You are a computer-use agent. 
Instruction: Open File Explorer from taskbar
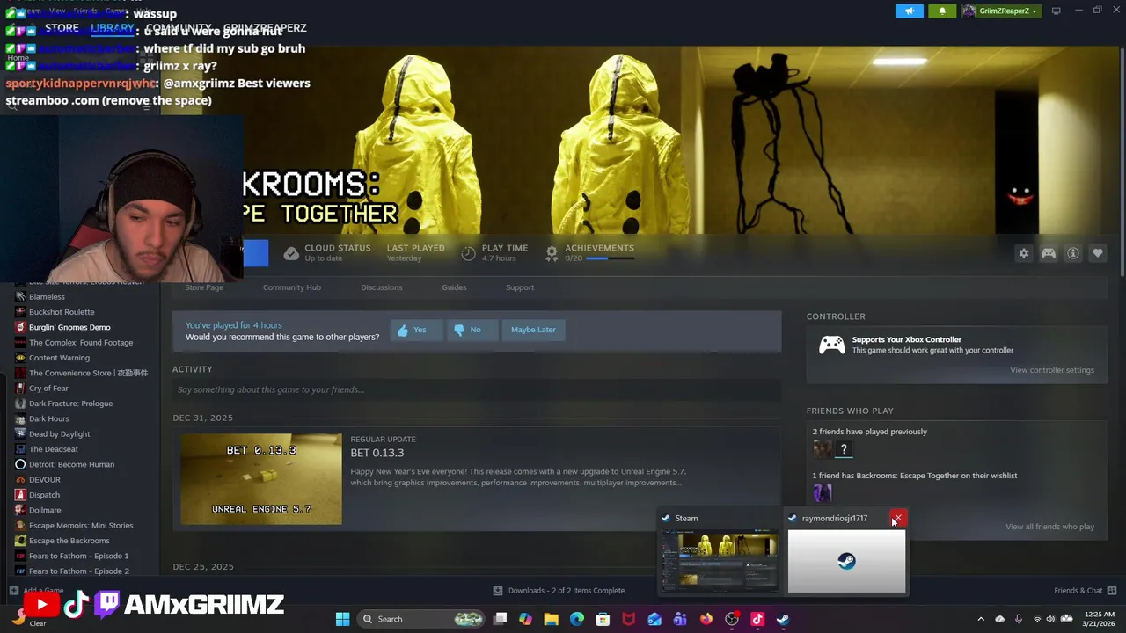tap(551, 619)
